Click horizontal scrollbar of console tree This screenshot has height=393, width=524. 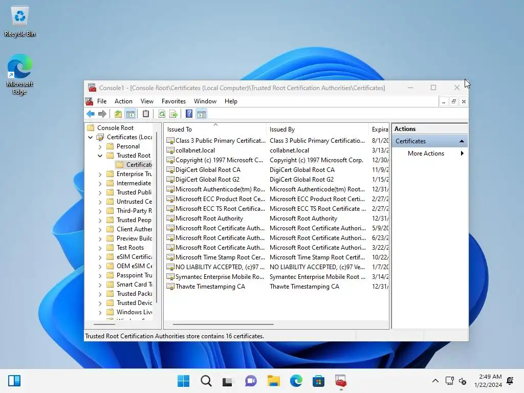tap(104, 324)
